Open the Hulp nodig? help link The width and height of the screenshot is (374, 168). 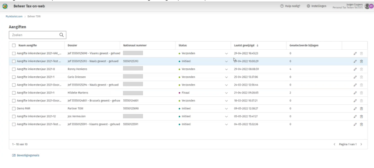coord(290,6)
